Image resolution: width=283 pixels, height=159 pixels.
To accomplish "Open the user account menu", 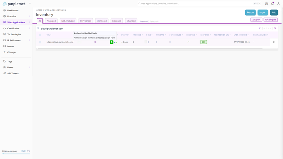I will tap(278, 4).
